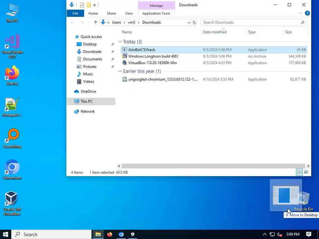Switch to the View ribbon tab
This screenshot has width=319, height=239.
click(129, 13)
